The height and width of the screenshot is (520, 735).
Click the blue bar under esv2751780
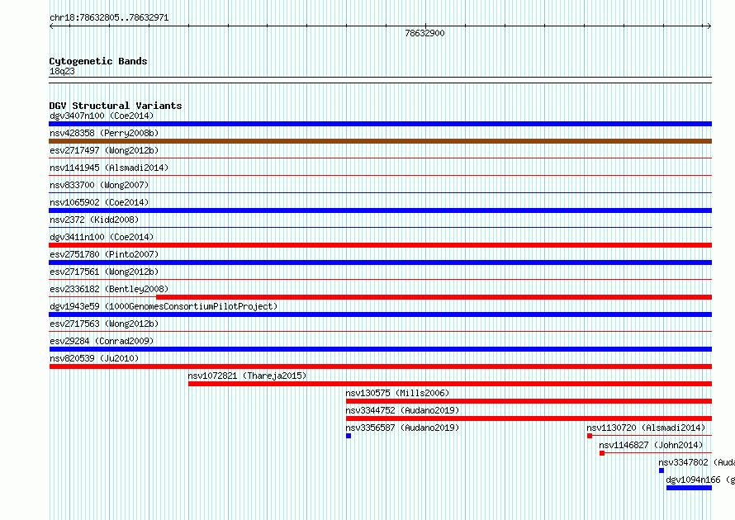[x=380, y=262]
